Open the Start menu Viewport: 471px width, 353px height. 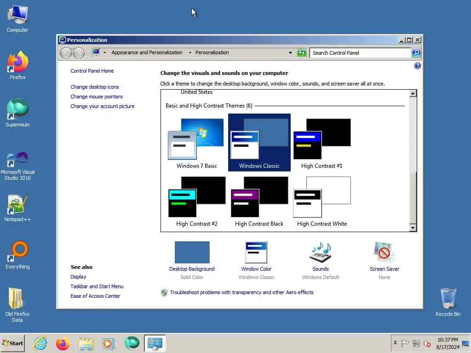pos(12,343)
